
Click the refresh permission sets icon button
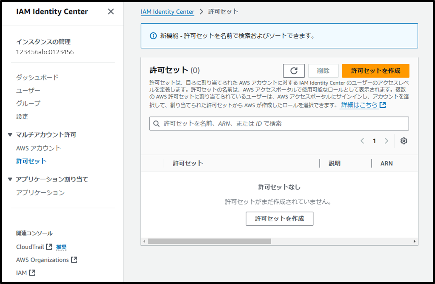[294, 71]
